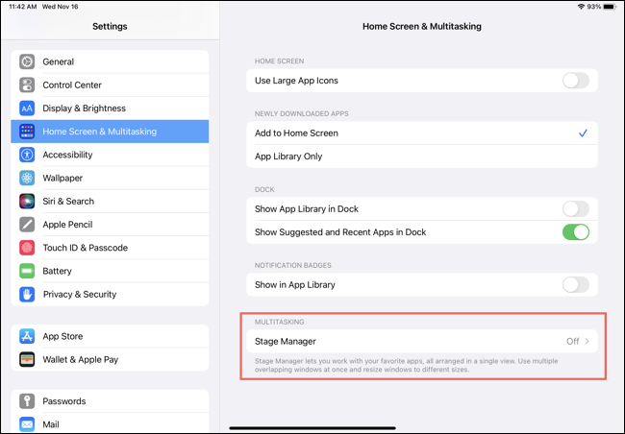The width and height of the screenshot is (625, 434).
Task: Tap the Stage Manager description text
Action: [x=406, y=365]
